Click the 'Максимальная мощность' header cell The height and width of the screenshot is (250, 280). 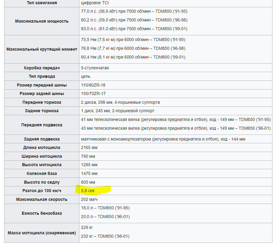point(42,21)
